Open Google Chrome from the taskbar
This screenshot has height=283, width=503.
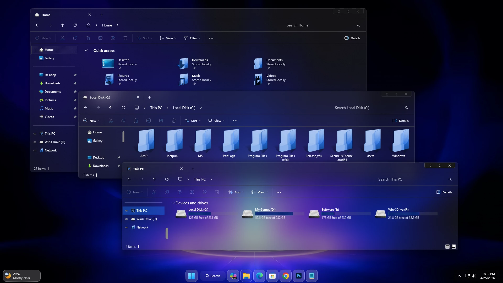pos(286,276)
